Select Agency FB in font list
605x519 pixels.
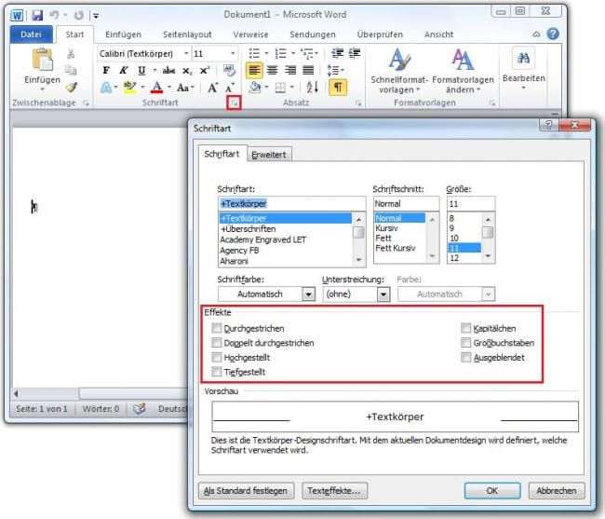pos(239,251)
